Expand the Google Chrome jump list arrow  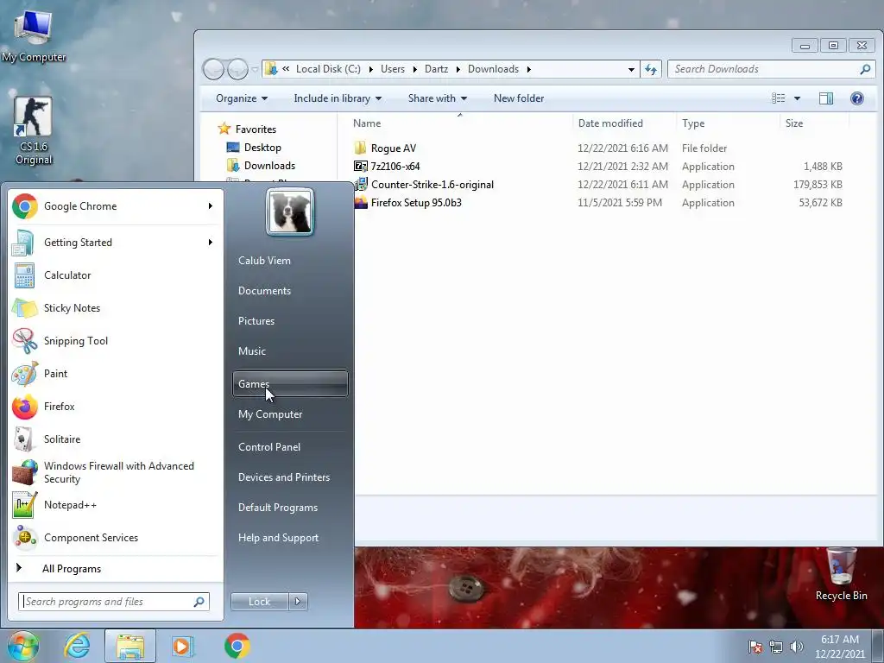pyautogui.click(x=211, y=206)
